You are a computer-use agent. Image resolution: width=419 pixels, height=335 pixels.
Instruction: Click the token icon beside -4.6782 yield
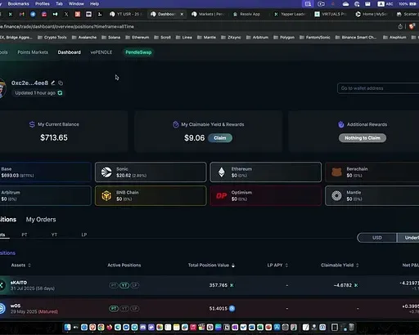356,285
